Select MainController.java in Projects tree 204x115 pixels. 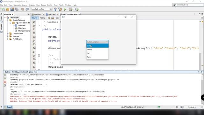click(23, 31)
